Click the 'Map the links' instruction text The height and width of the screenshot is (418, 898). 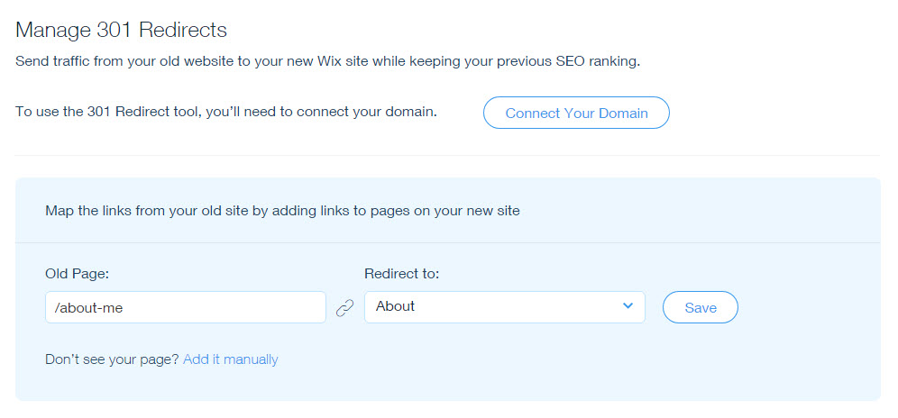282,211
